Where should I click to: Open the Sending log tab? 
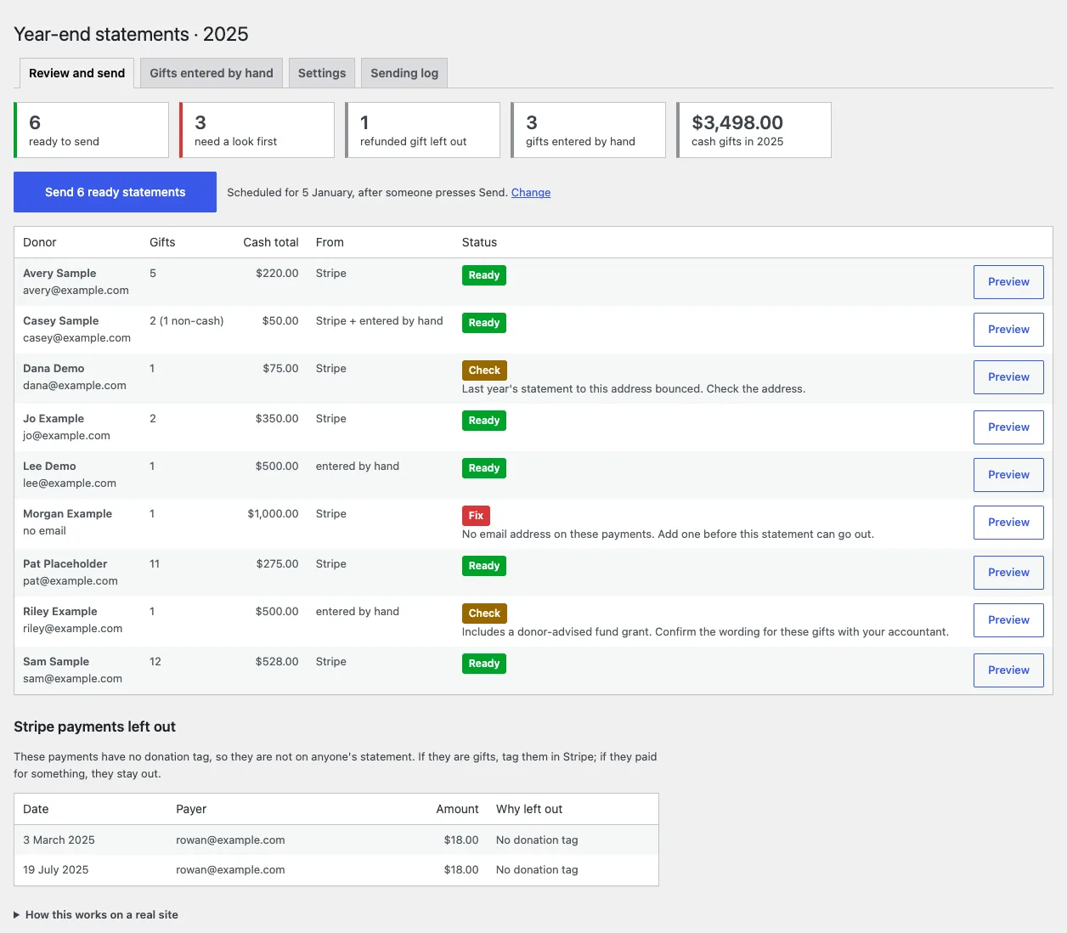404,73
